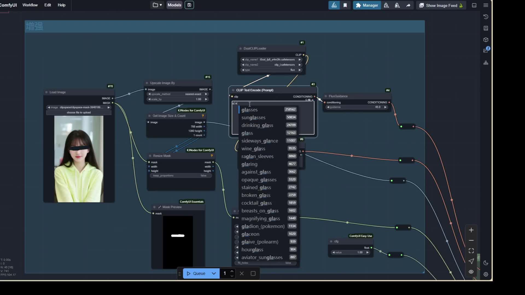Image resolution: width=525 pixels, height=295 pixels.
Task: Zoom in using the plus icon
Action: pos(471,230)
